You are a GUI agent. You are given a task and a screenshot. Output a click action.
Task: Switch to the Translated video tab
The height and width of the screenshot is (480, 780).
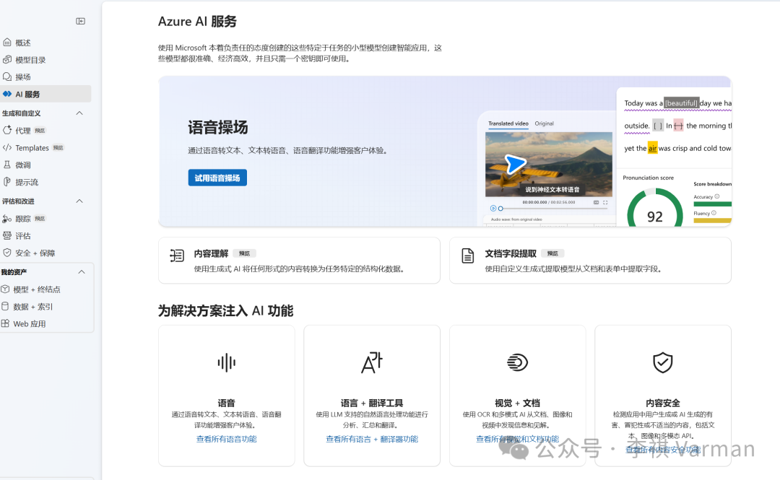508,123
